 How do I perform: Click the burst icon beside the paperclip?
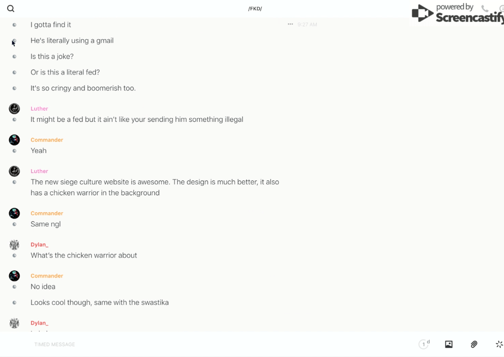click(499, 344)
